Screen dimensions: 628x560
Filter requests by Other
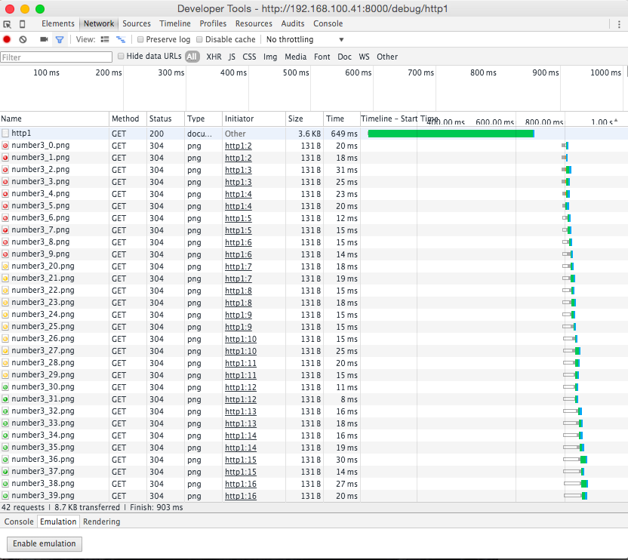pyautogui.click(x=387, y=57)
